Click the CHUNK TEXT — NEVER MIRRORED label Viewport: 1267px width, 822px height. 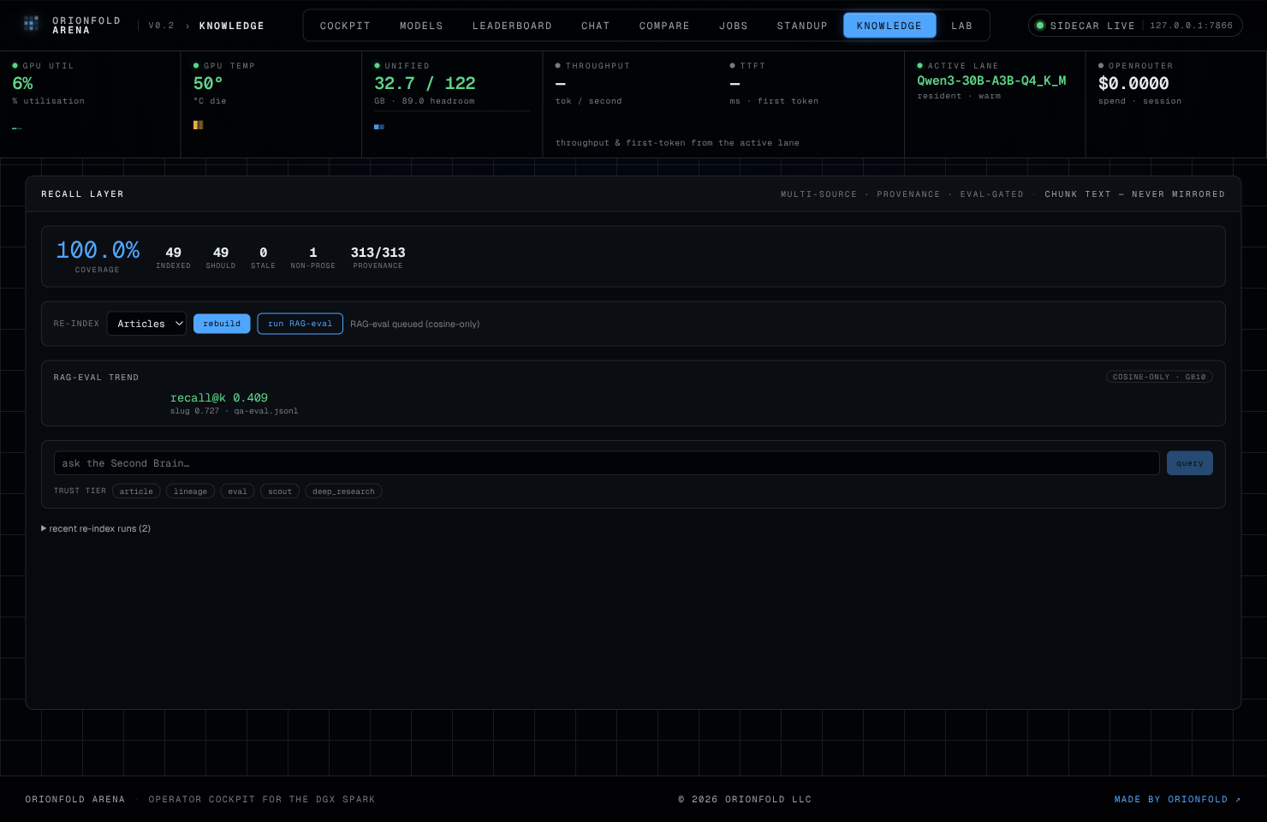pos(1134,194)
